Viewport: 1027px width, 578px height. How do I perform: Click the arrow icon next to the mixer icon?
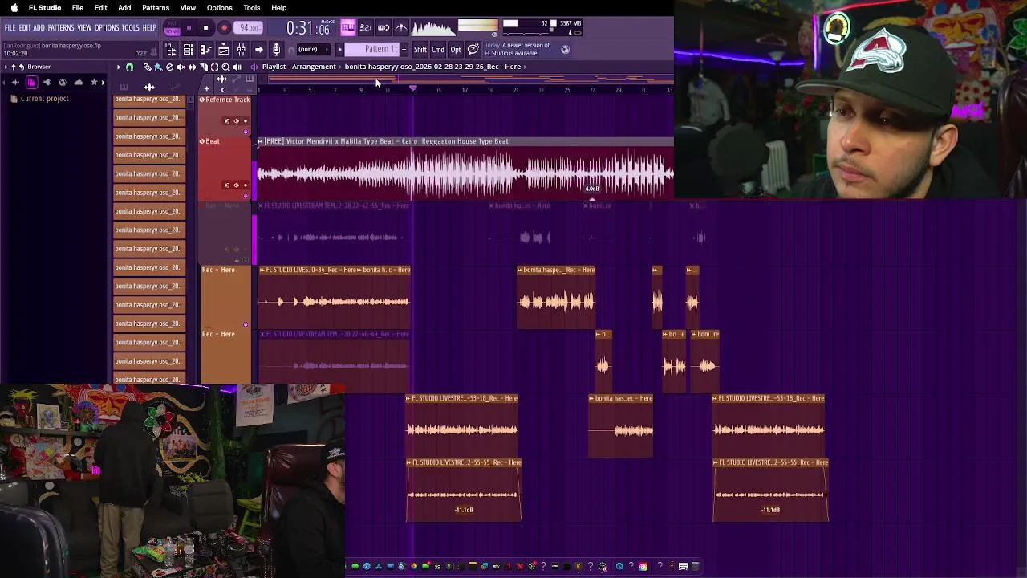pos(258,50)
